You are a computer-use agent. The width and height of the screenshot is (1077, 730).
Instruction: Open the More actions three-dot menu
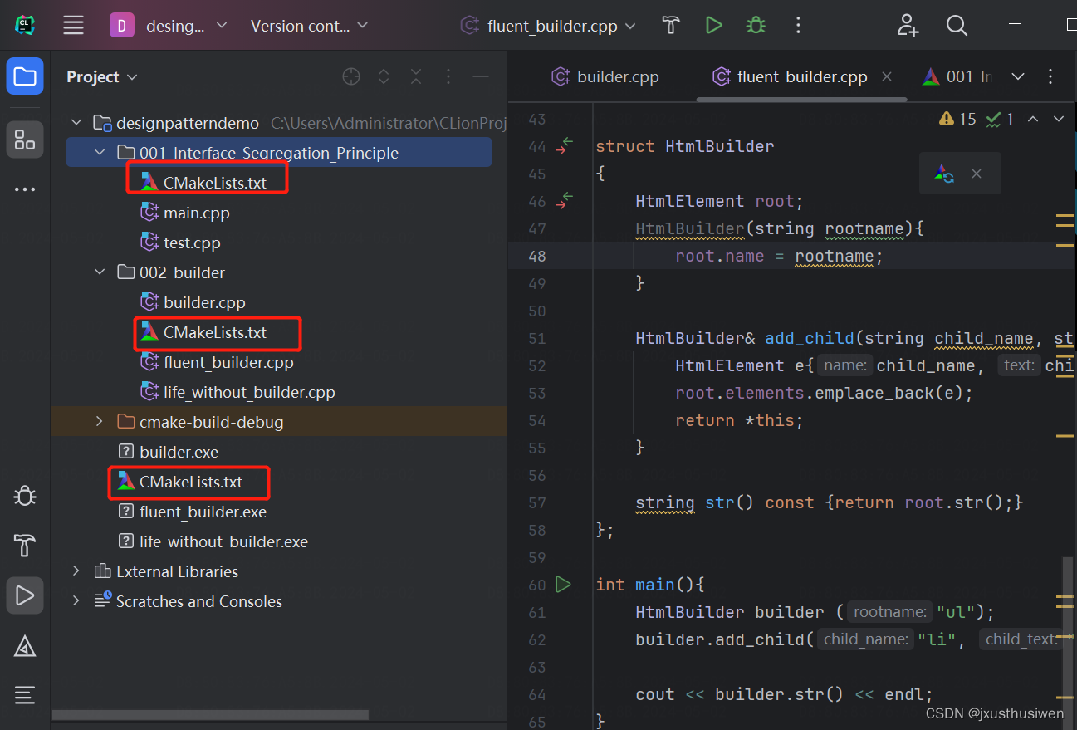[798, 25]
